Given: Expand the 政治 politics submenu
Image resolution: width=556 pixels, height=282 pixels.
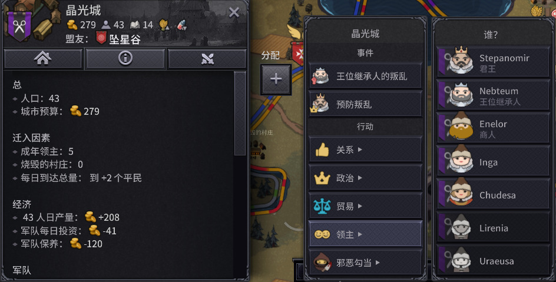Looking at the screenshot, I should click(x=365, y=178).
